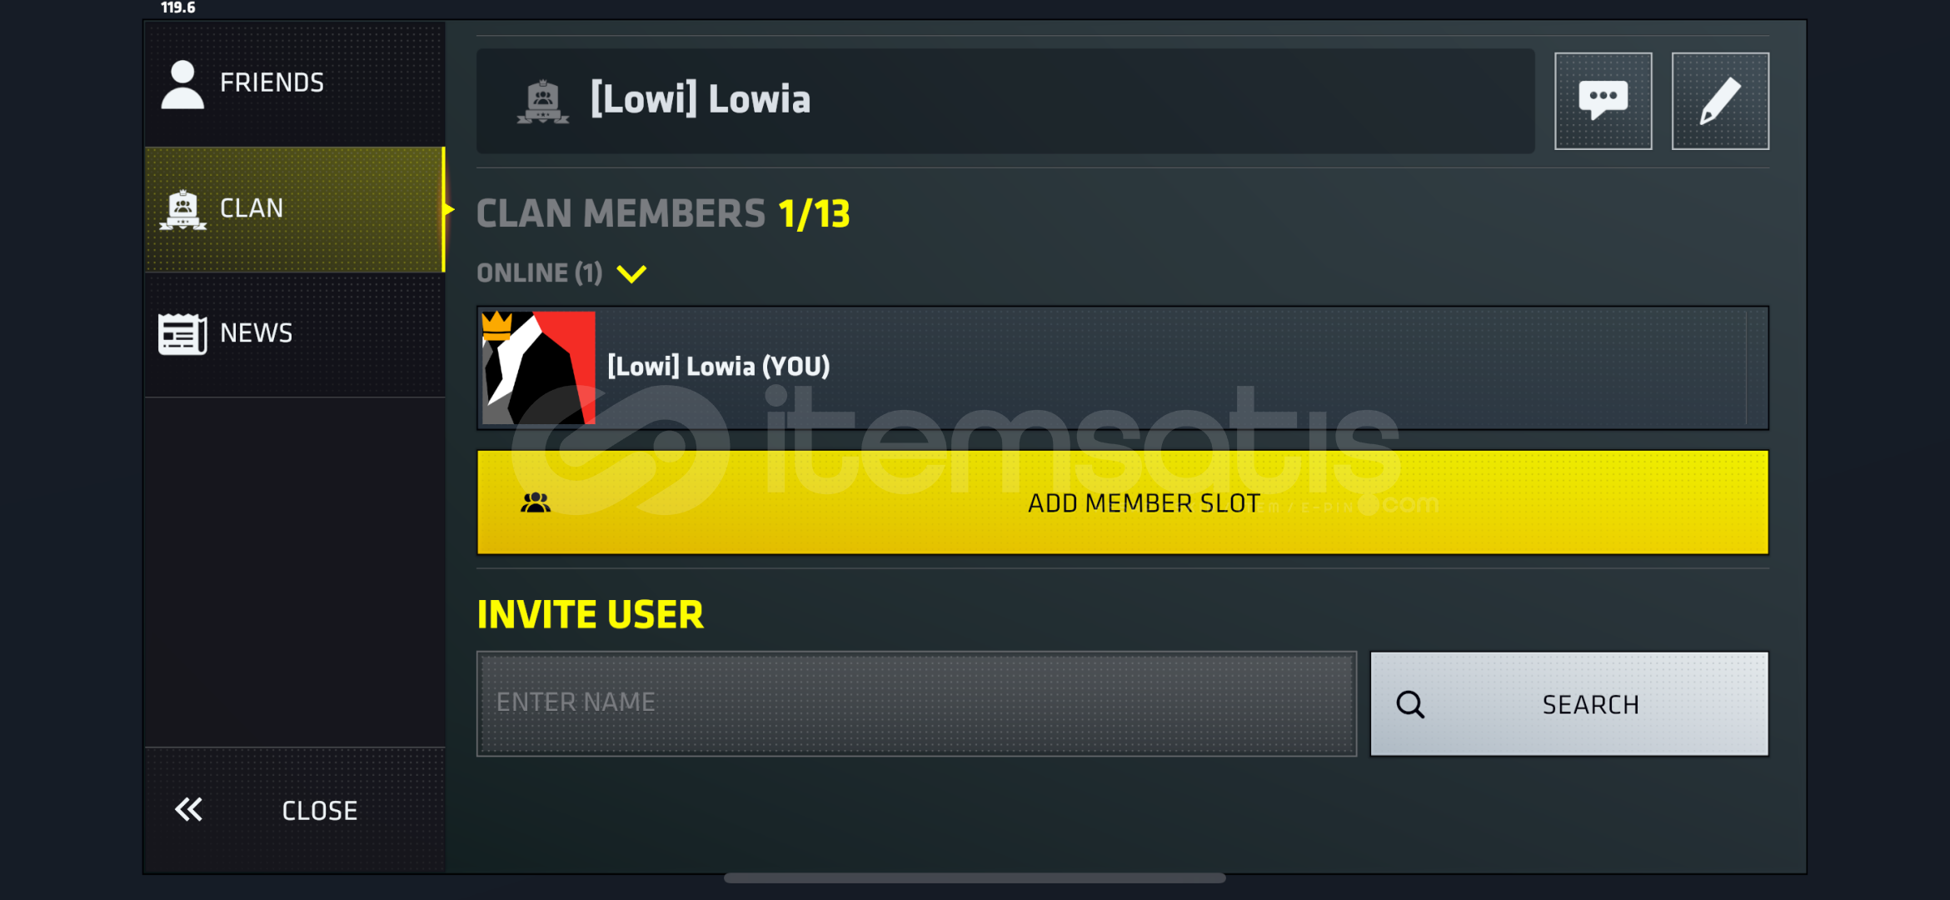Click the clan emblem beside [Lowi] Lowia title

(543, 102)
